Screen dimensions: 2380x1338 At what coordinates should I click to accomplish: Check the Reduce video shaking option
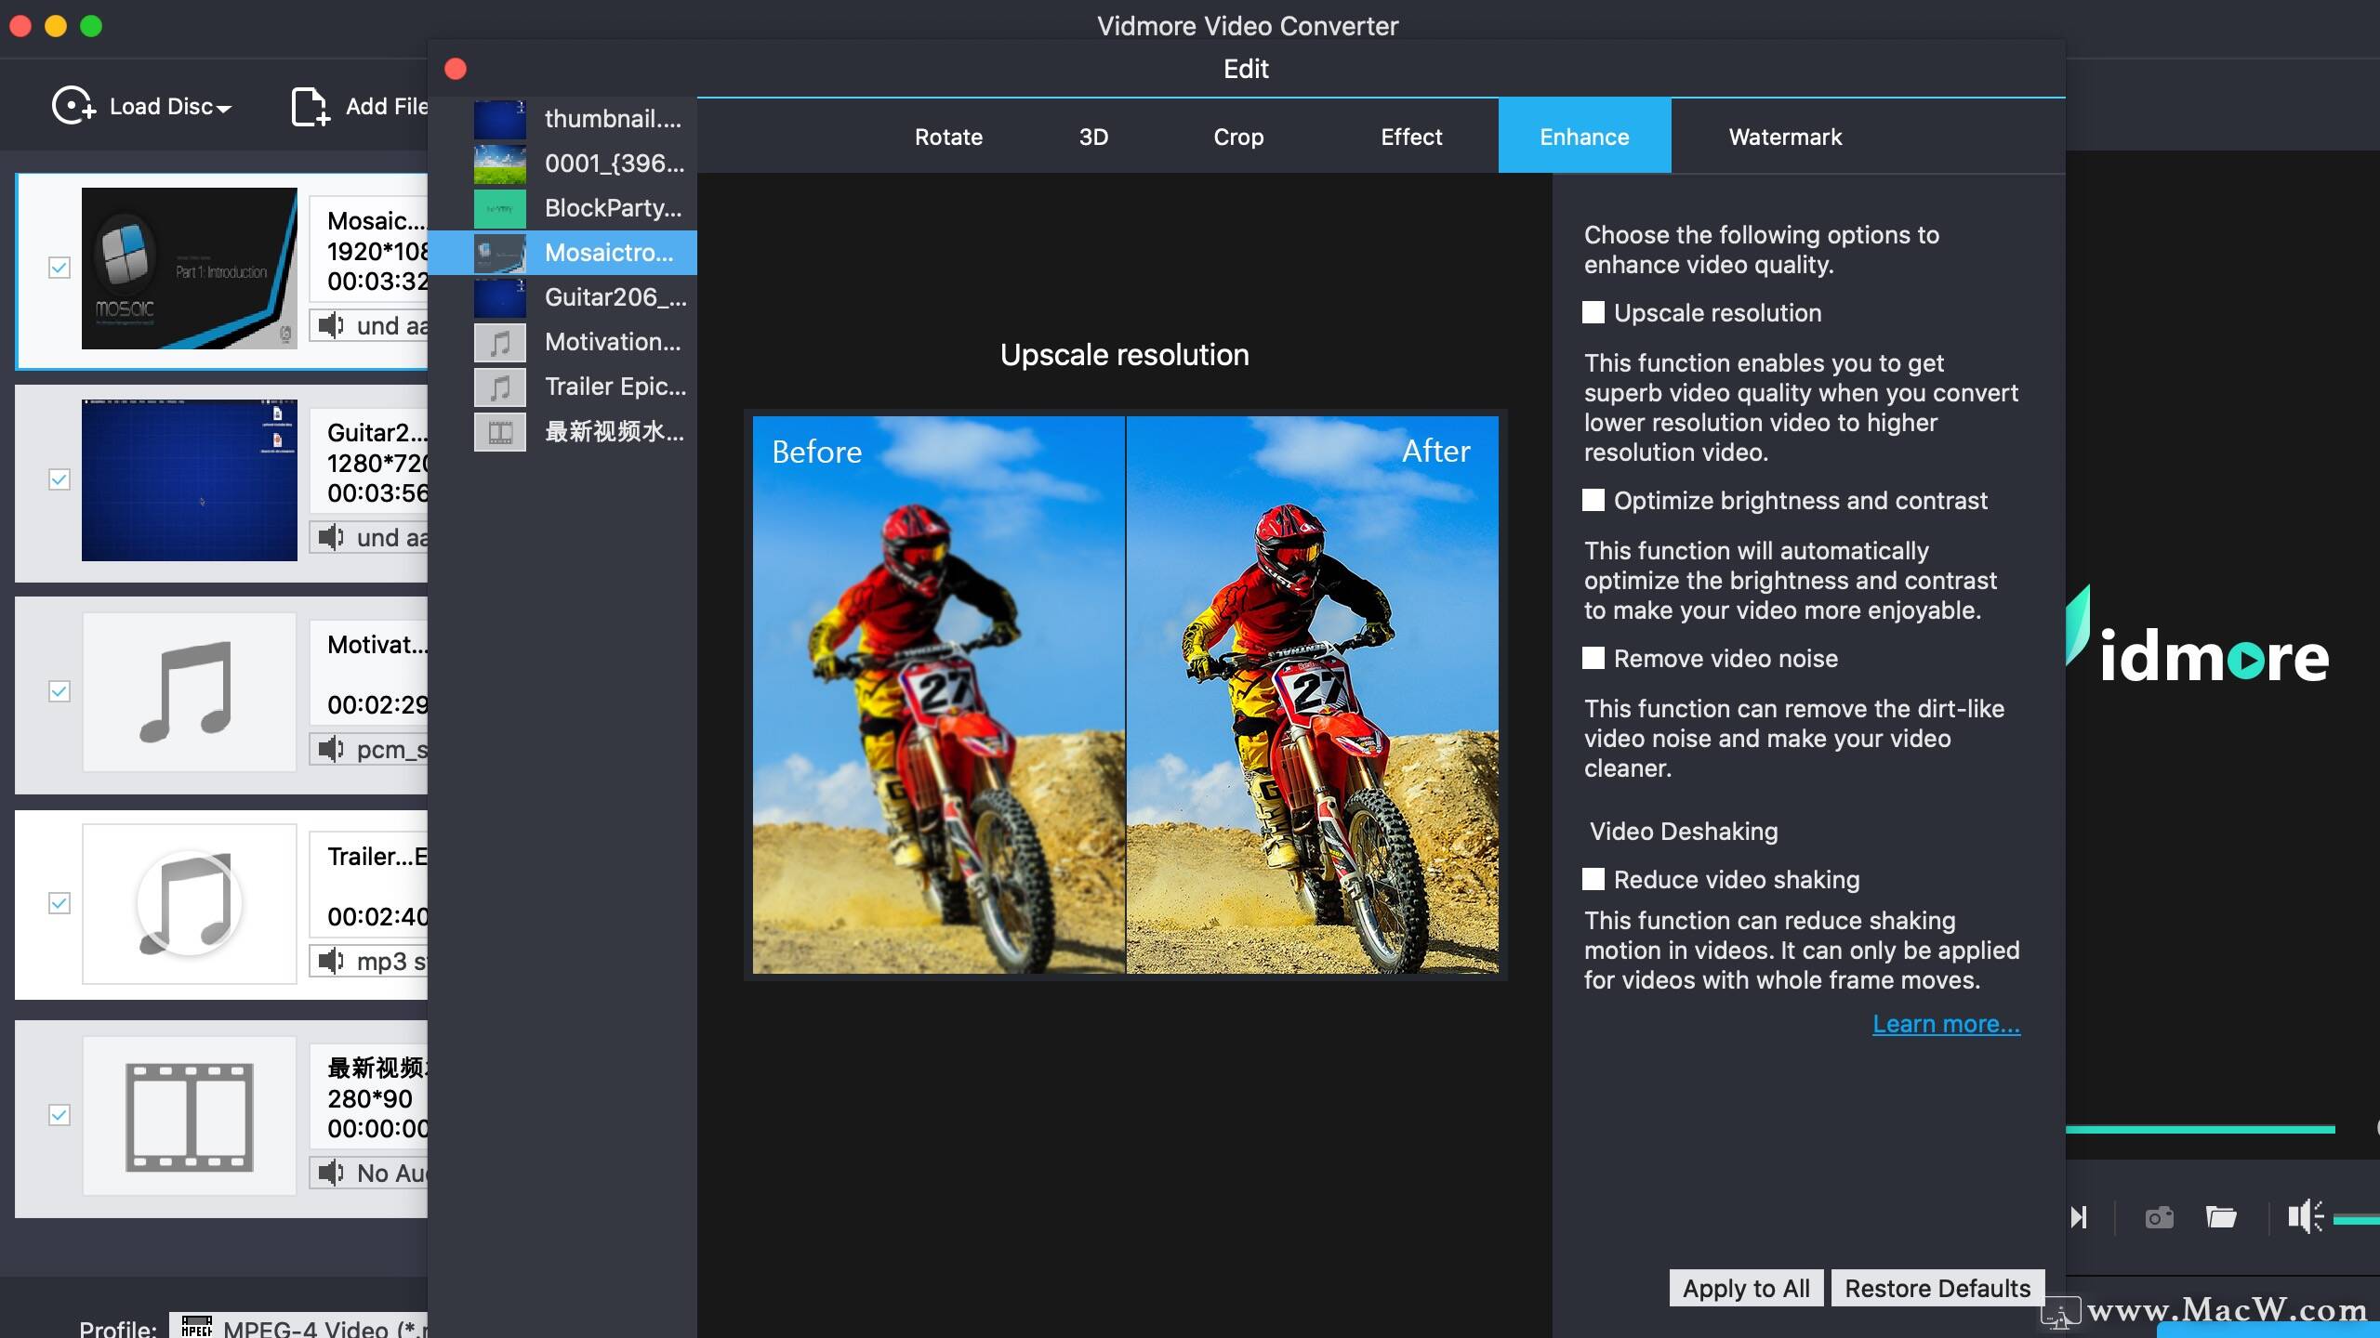coord(1593,879)
